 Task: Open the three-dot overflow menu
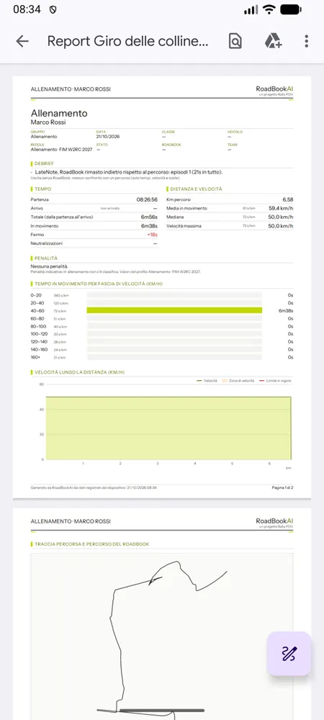(307, 41)
